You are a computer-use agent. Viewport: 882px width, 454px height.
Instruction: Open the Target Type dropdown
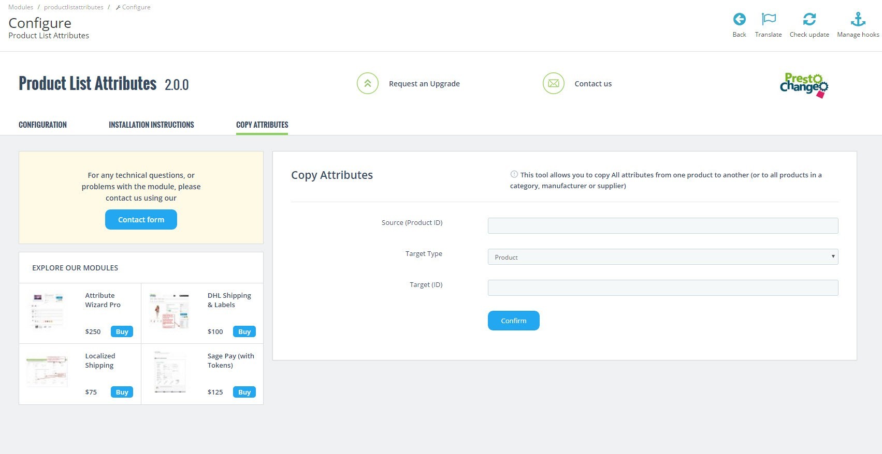pyautogui.click(x=663, y=257)
